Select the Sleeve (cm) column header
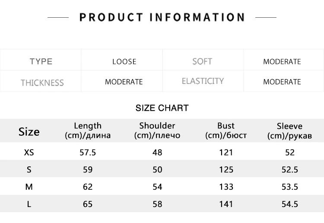Viewport: 324px width, 223px height. coord(289,131)
